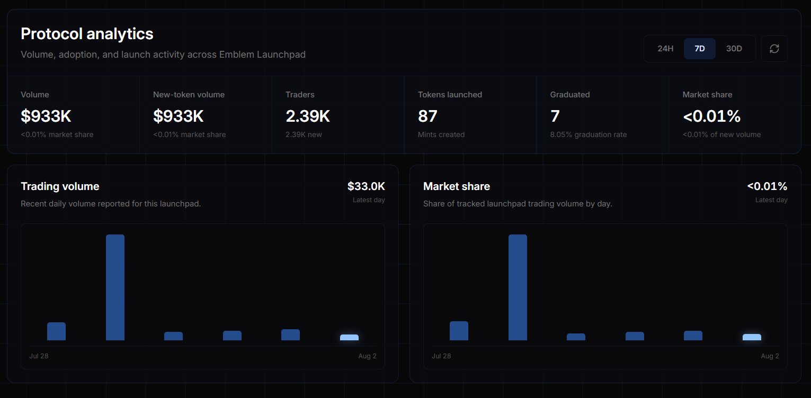Click the Jul 28 bar in Market share chart
811x398 pixels.
pyautogui.click(x=459, y=331)
